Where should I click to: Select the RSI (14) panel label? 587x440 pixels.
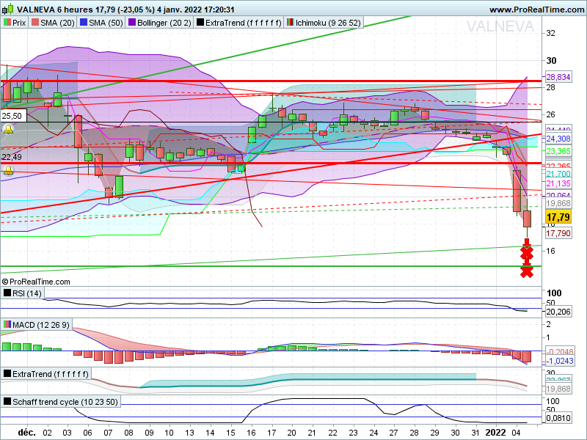tap(27, 293)
